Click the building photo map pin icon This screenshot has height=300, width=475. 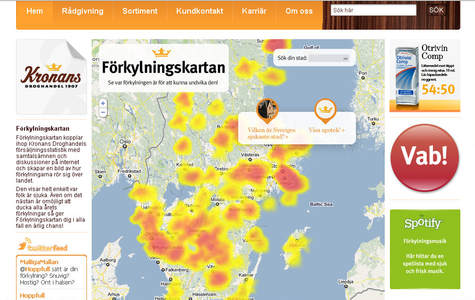(267, 111)
